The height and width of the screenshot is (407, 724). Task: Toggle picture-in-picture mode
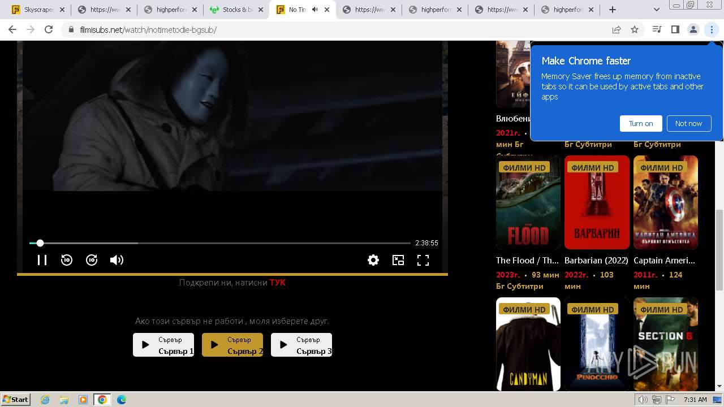[x=398, y=260]
